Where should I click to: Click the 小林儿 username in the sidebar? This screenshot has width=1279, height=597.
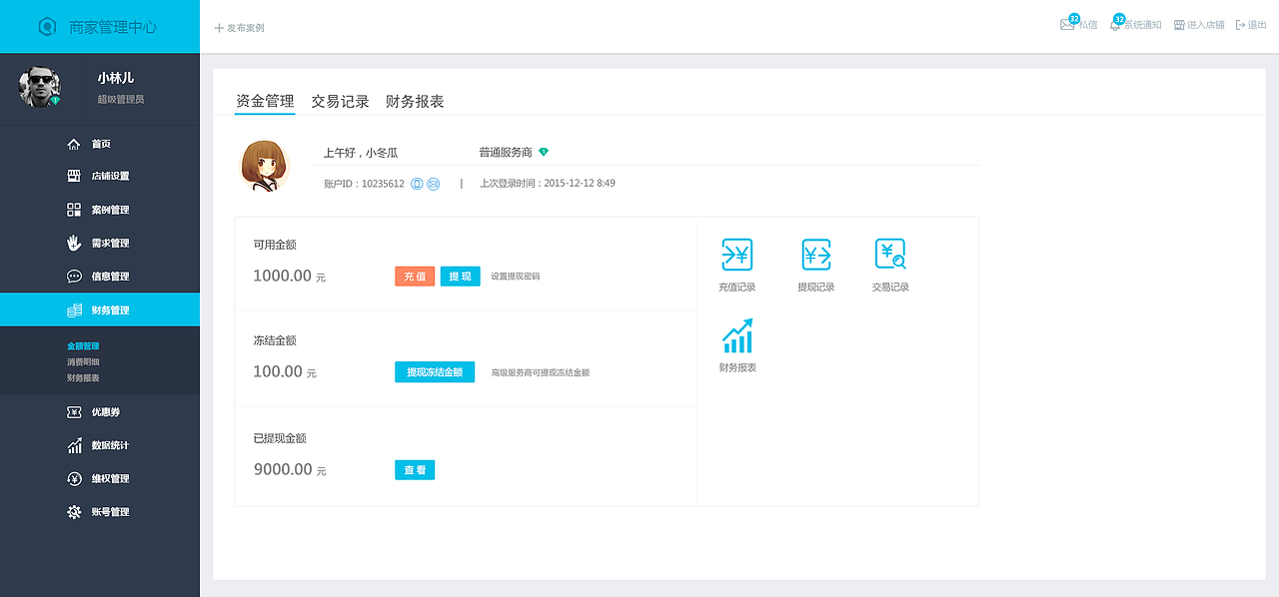[x=116, y=78]
